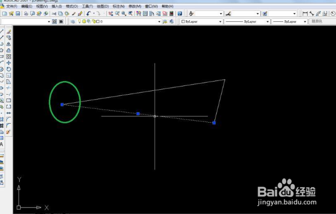The height and width of the screenshot is (214, 336).
Task: Open the QuickCalc calculator icon
Action: click(x=171, y=14)
